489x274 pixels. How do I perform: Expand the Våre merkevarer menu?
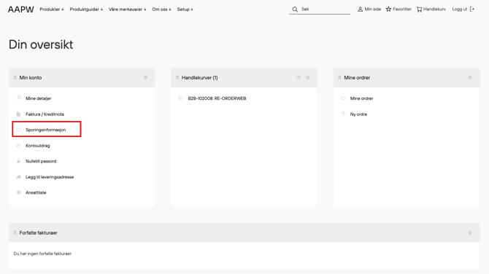(x=127, y=9)
